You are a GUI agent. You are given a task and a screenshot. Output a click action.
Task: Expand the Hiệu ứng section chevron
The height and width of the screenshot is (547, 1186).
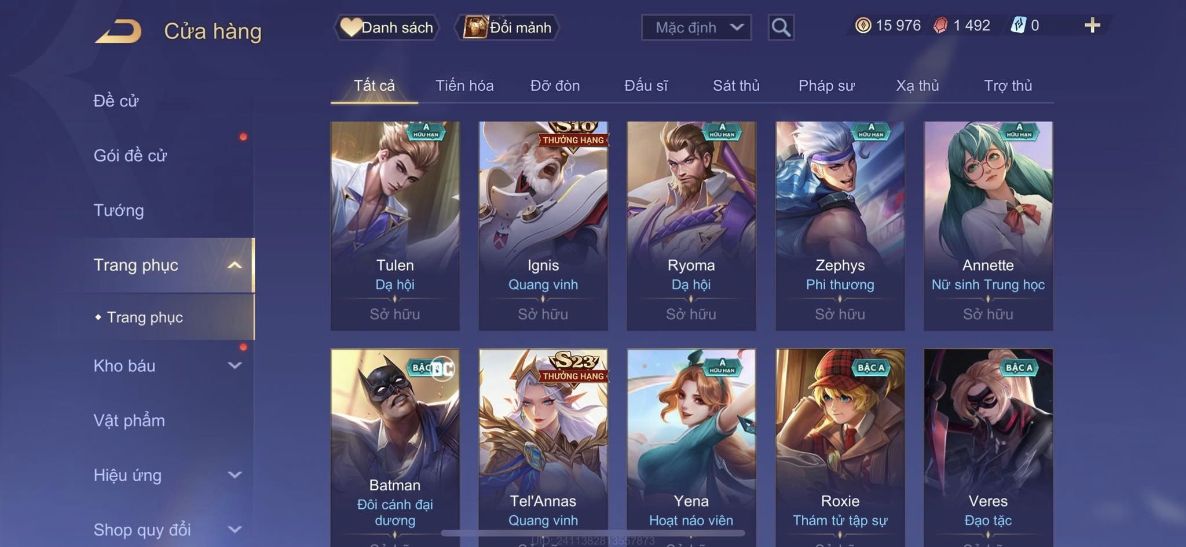[x=235, y=475]
